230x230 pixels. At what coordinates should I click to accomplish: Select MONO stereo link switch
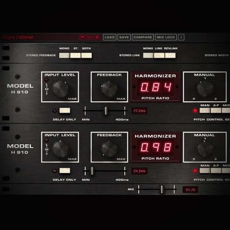click(148, 55)
